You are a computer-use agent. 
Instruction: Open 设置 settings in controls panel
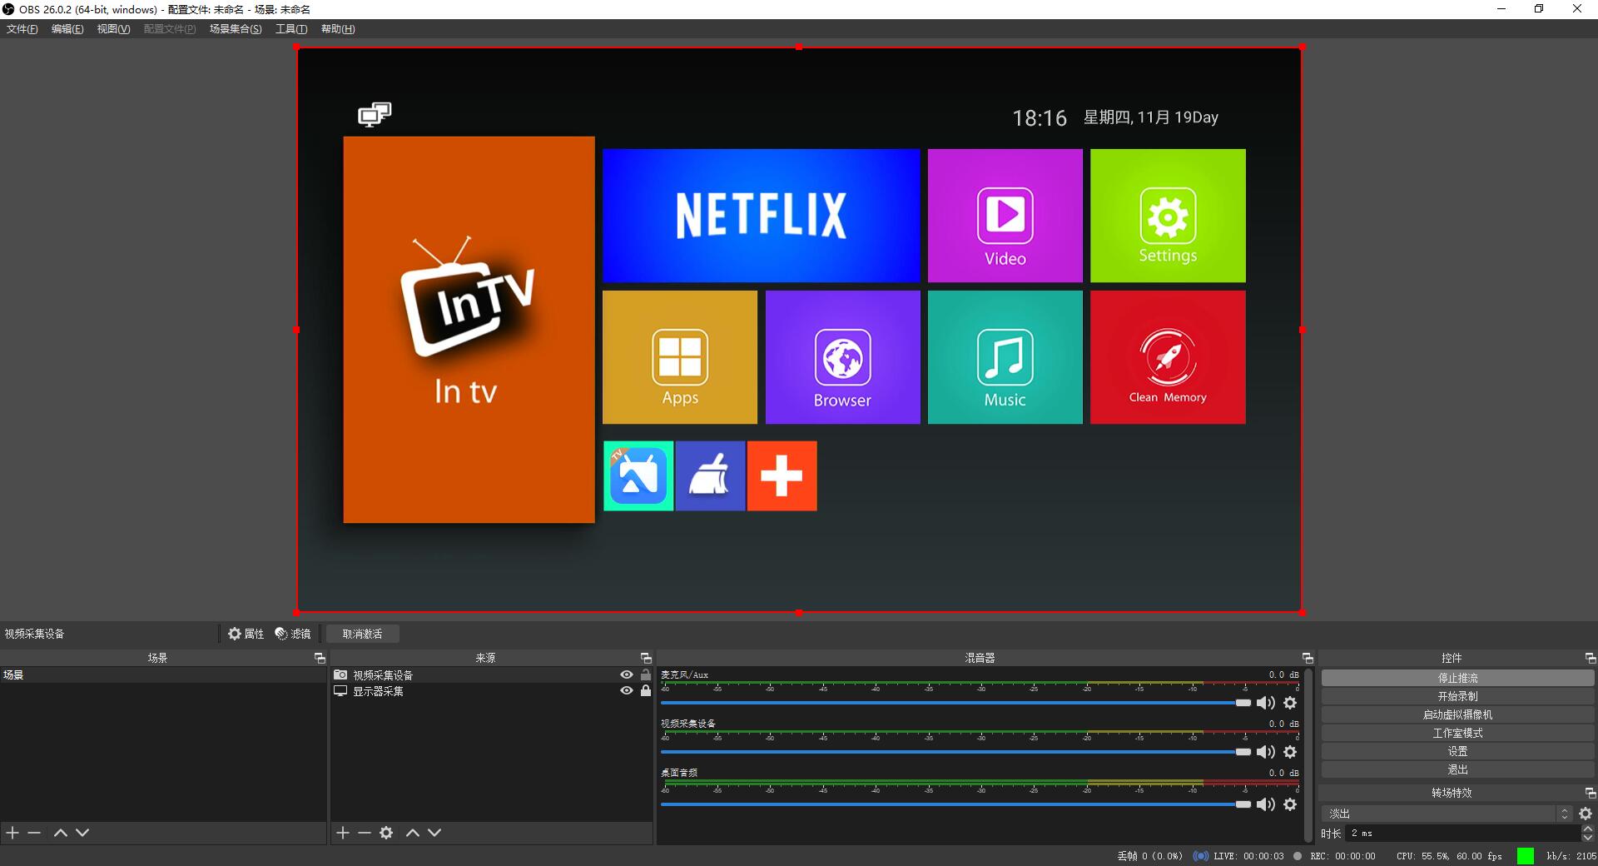pos(1457,751)
